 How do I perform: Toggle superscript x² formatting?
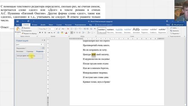click(54, 33)
